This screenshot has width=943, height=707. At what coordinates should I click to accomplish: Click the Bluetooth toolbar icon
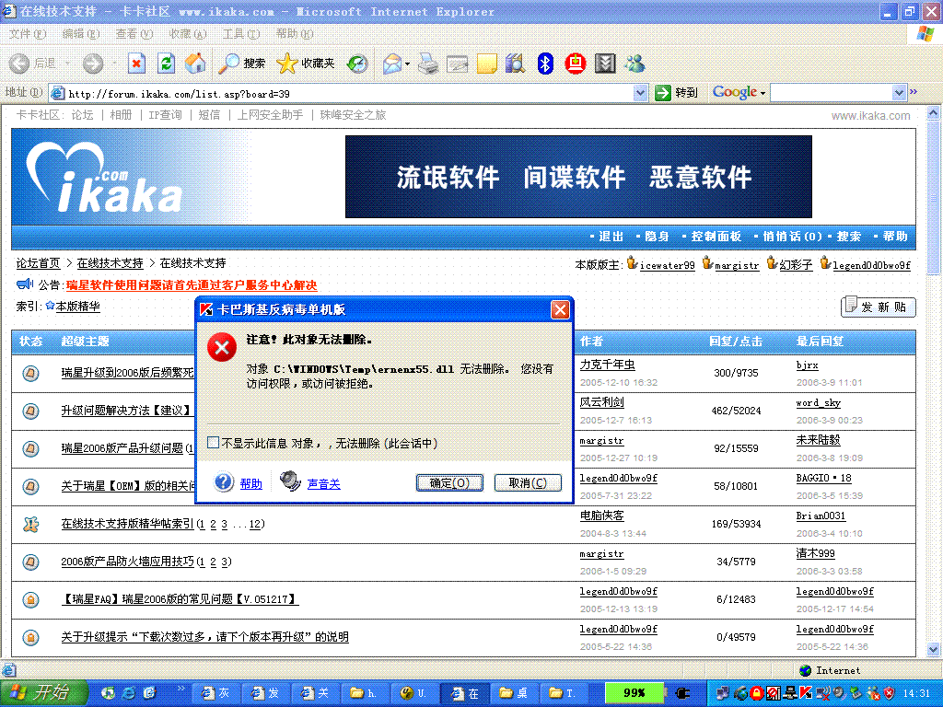click(545, 64)
